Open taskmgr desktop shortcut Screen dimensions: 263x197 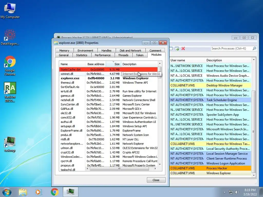[x=10, y=144]
